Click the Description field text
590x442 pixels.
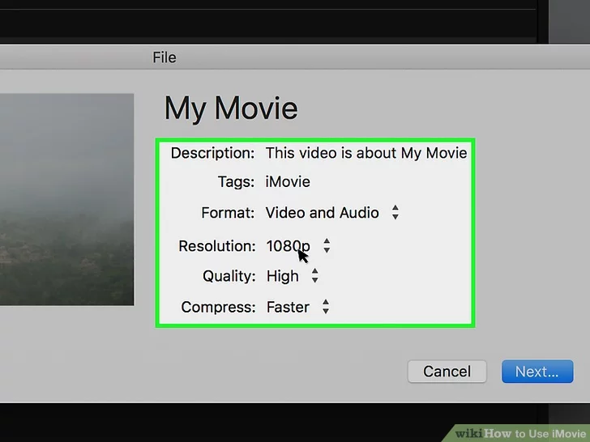(366, 153)
